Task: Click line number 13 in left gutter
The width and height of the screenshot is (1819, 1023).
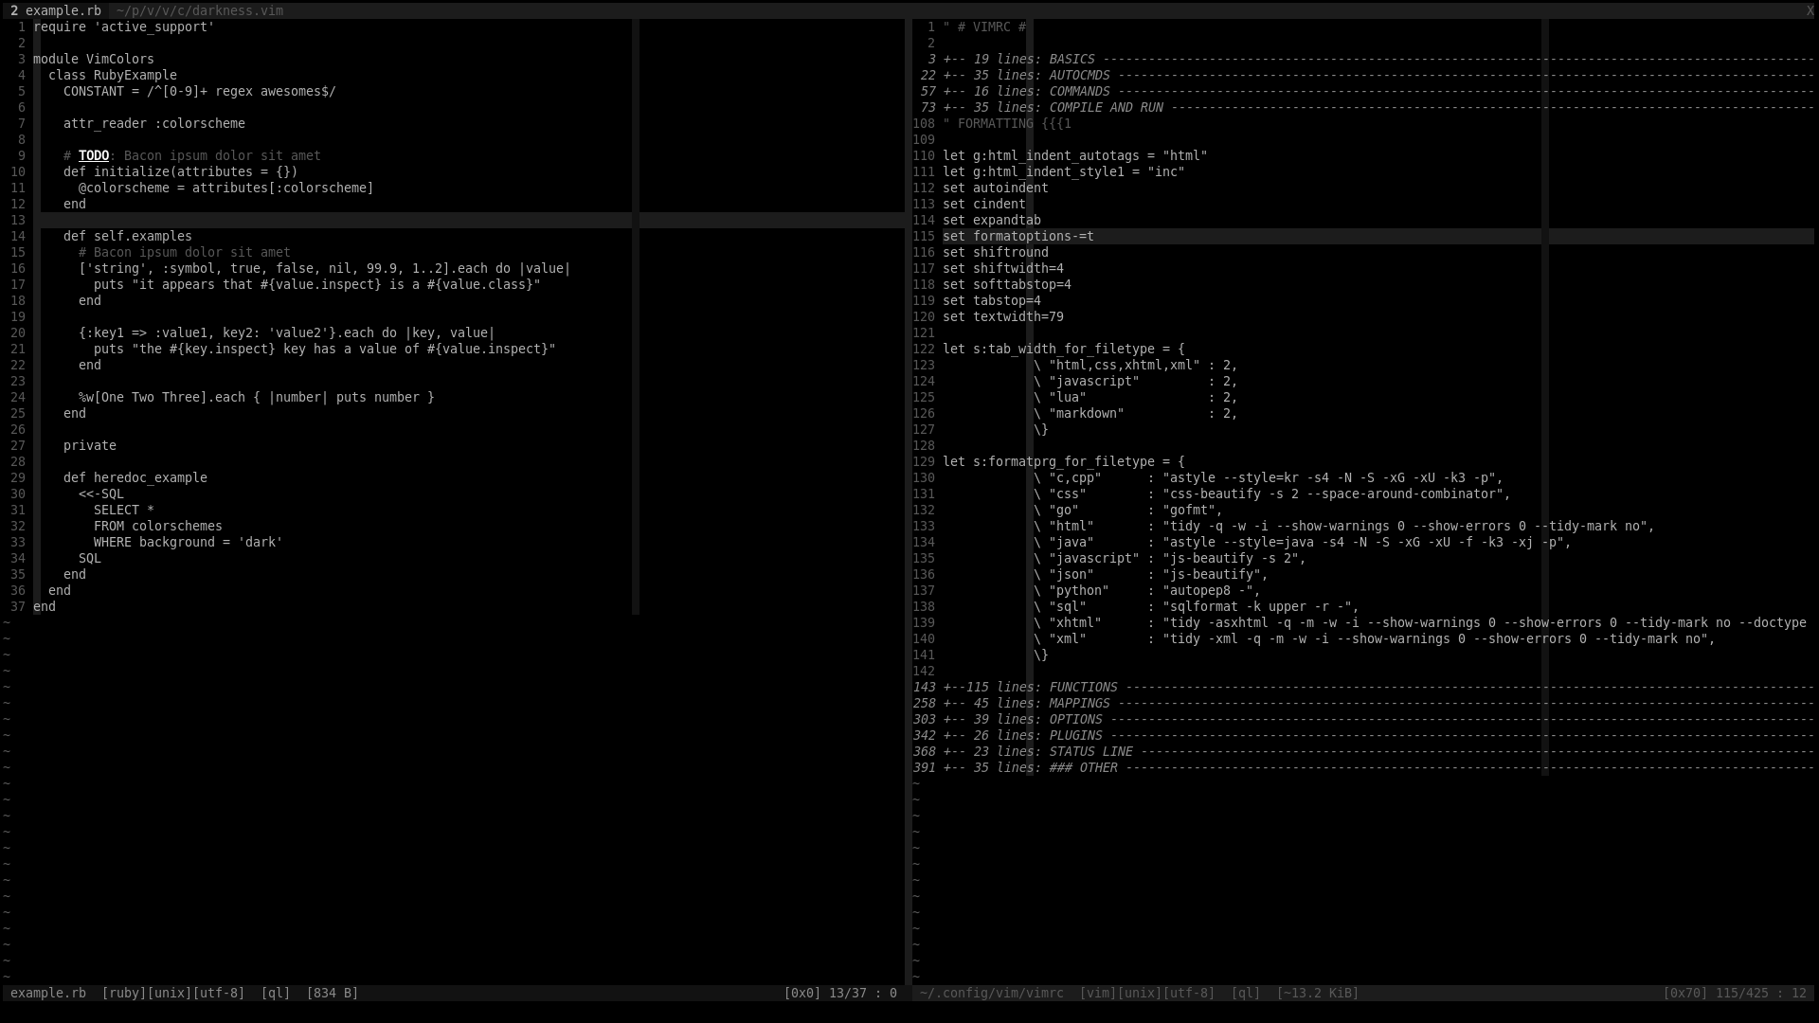Action: click(x=17, y=220)
